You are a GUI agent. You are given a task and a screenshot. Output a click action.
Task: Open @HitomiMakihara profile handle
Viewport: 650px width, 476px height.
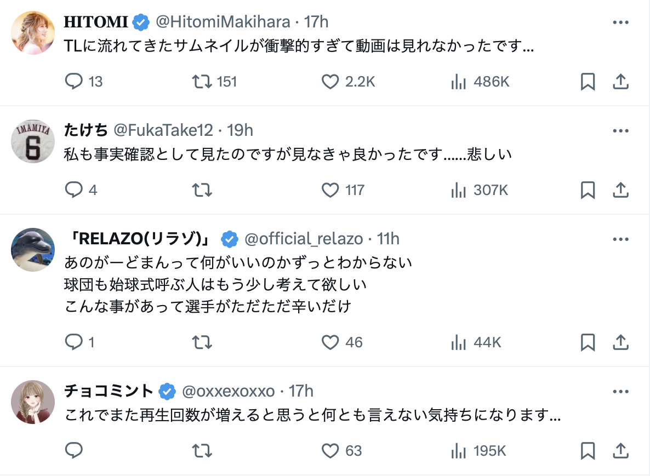point(223,22)
